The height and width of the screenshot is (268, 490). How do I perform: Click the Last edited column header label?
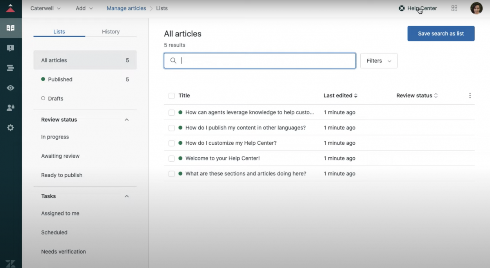pyautogui.click(x=338, y=95)
